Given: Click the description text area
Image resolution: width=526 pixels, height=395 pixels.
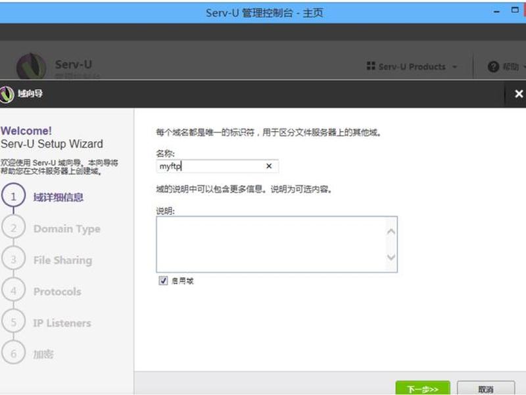Looking at the screenshot, I should tap(277, 244).
